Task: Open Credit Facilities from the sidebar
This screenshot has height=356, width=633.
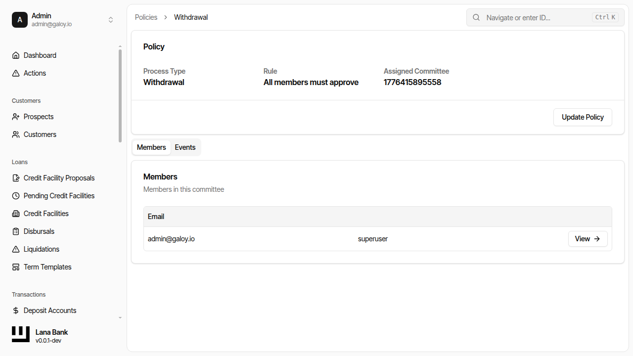Action: (x=46, y=214)
